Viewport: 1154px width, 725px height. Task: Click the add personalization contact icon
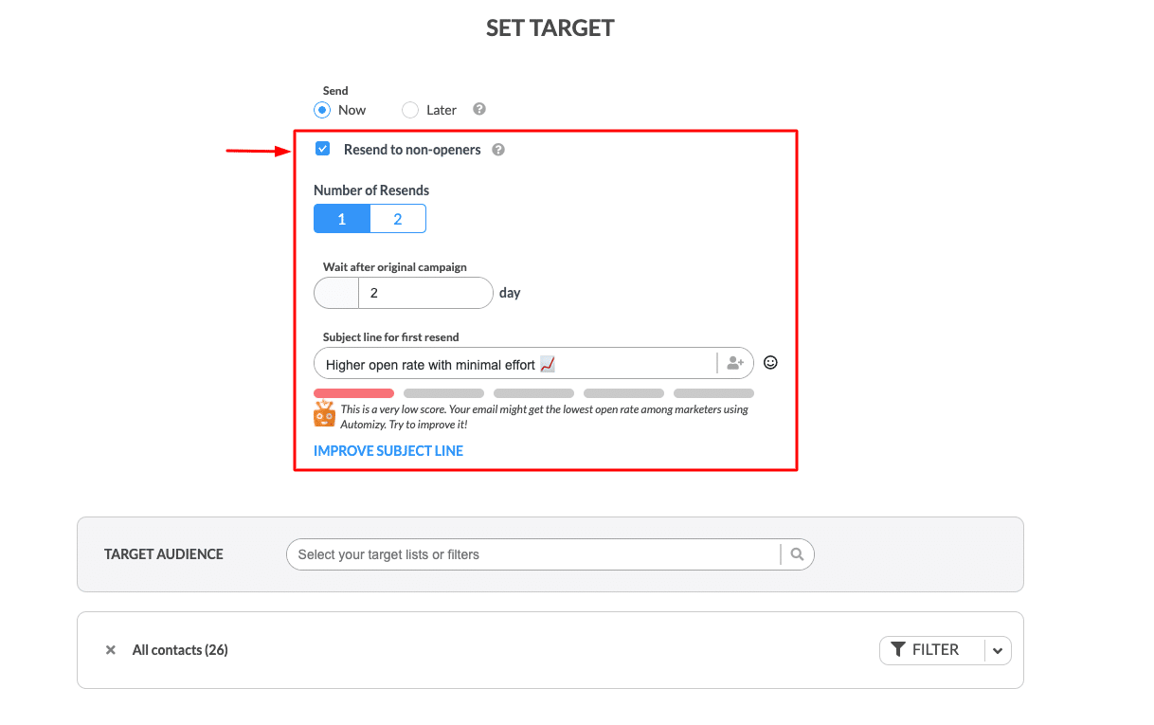coord(735,363)
